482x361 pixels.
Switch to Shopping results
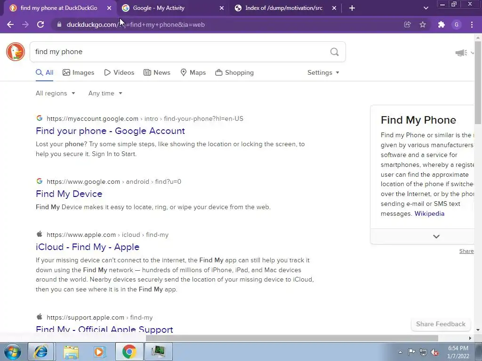click(x=234, y=73)
